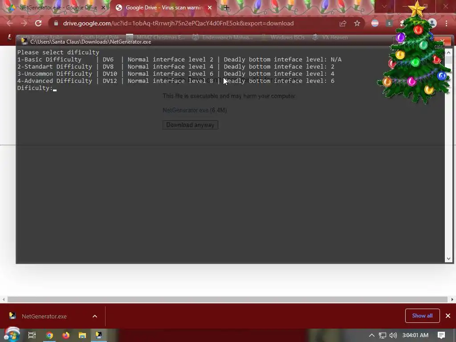
Task: Click the '4-Advanced Difficulty' console line
Action: point(175,81)
